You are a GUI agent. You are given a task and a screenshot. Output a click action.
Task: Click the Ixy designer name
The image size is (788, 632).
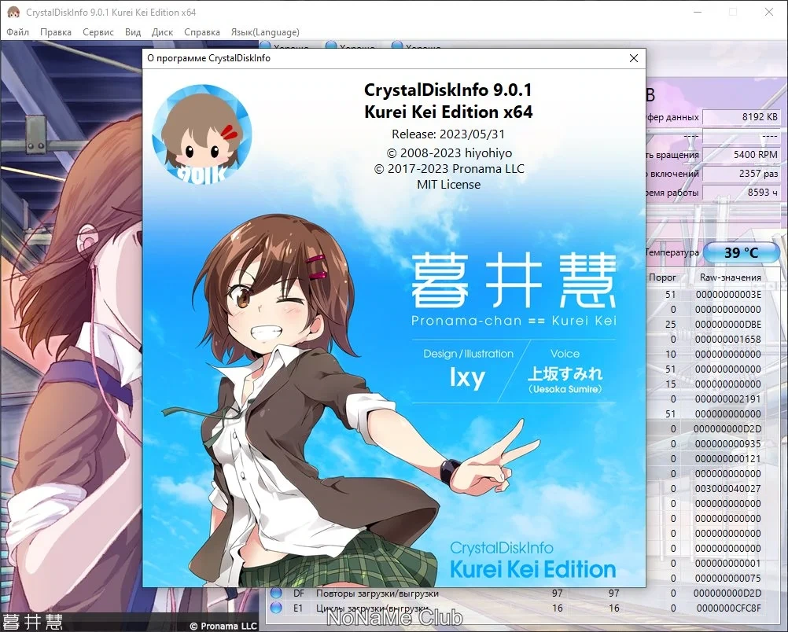click(x=467, y=378)
